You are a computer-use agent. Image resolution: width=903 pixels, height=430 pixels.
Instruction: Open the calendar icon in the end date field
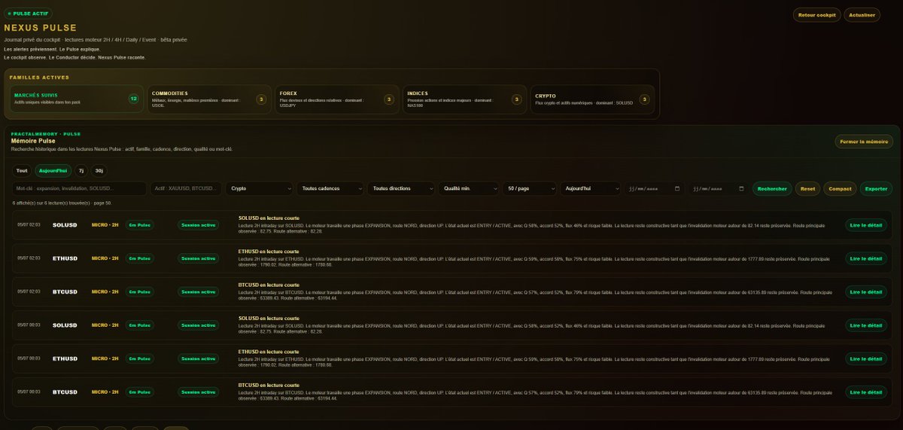click(x=741, y=188)
